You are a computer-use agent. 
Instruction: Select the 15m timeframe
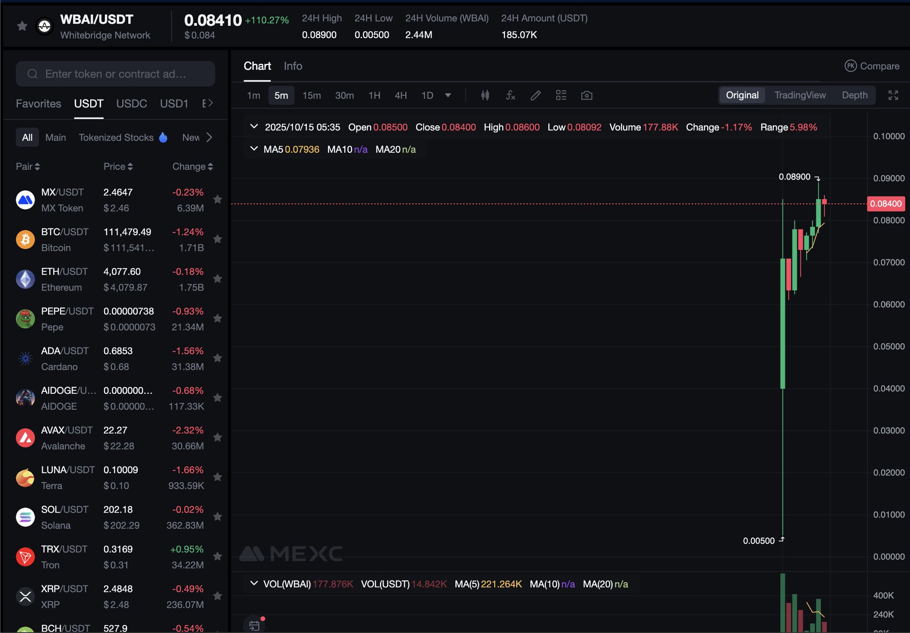pyautogui.click(x=311, y=95)
